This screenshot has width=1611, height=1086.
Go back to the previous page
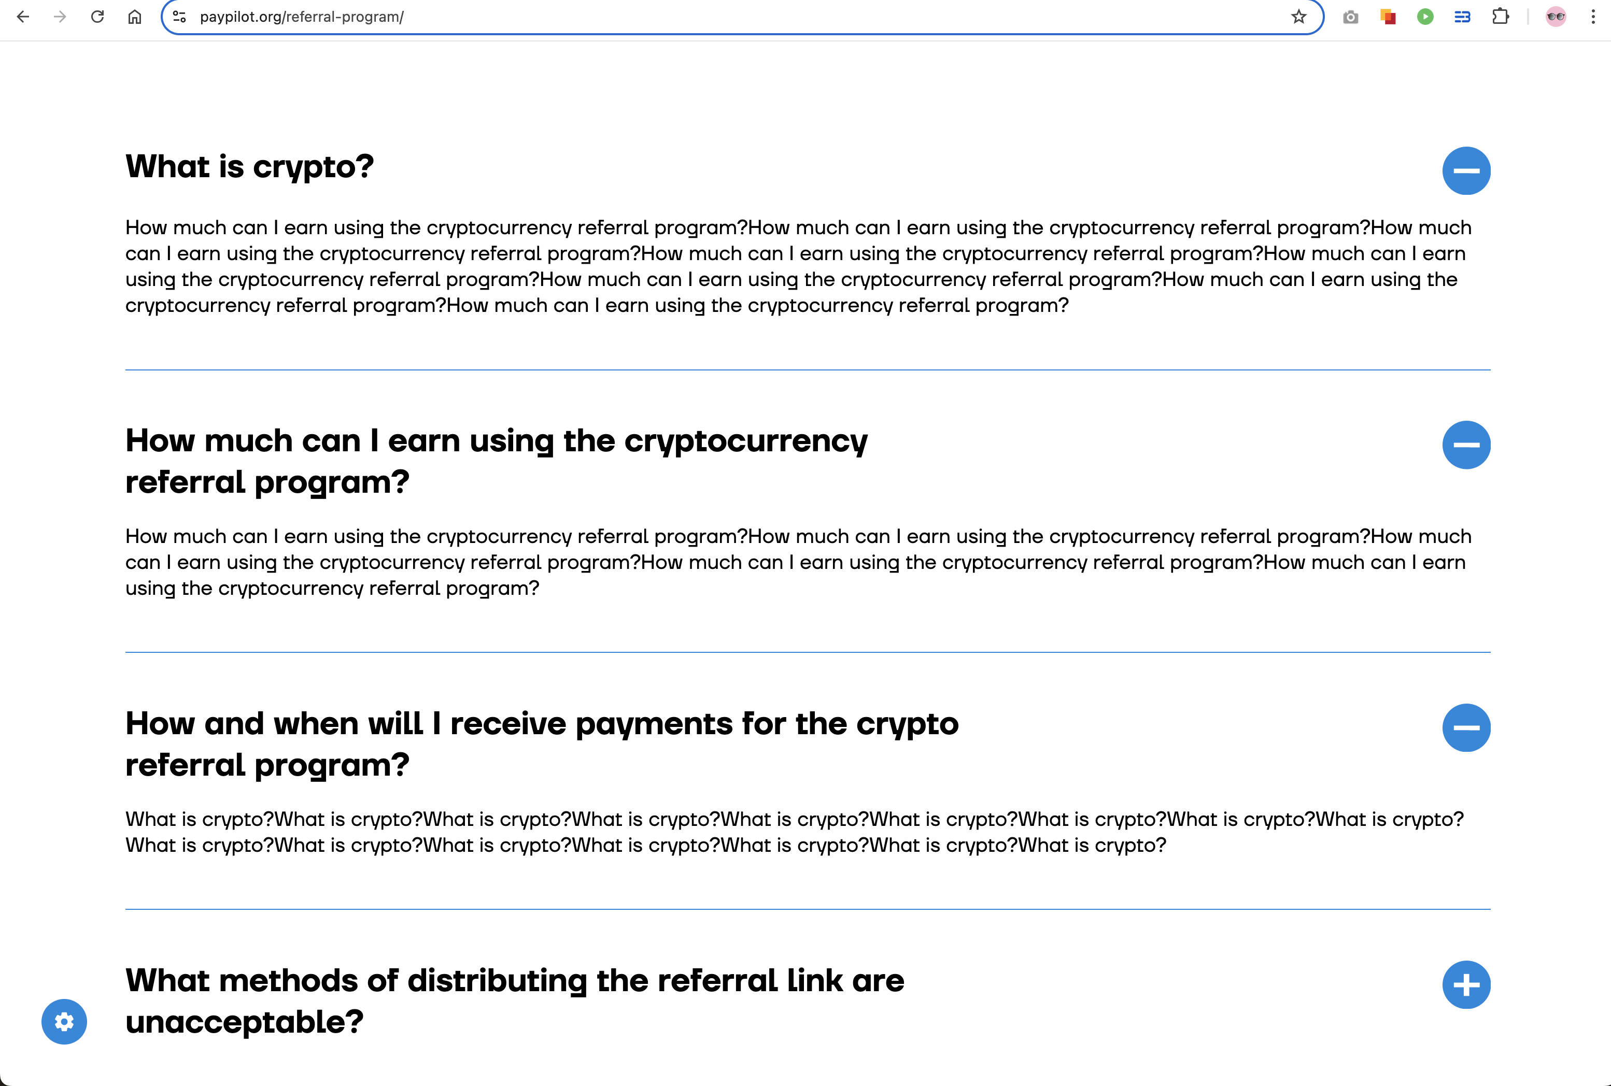coord(23,17)
